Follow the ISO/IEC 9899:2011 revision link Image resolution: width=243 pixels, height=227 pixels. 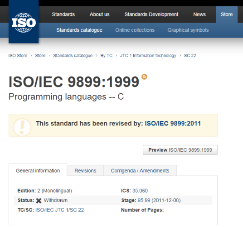coord(173,123)
